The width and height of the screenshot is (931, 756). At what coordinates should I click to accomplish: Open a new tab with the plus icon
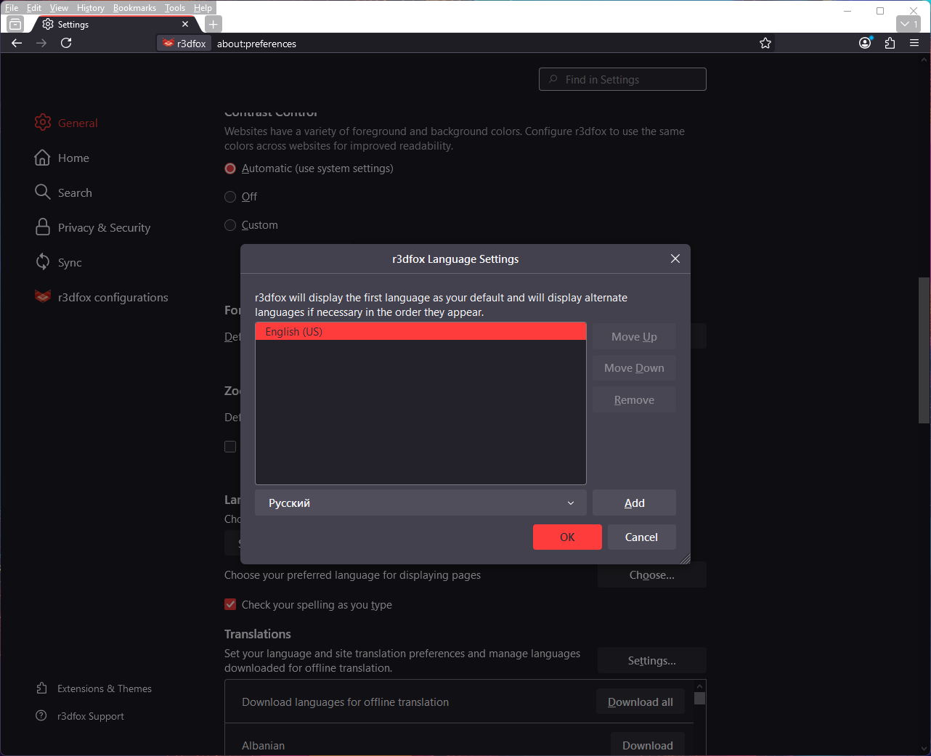tap(213, 24)
